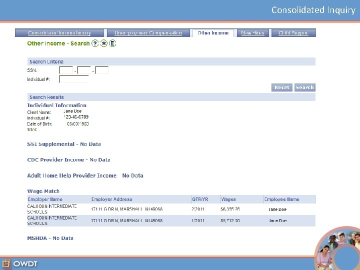Click the Search button

tap(305, 87)
